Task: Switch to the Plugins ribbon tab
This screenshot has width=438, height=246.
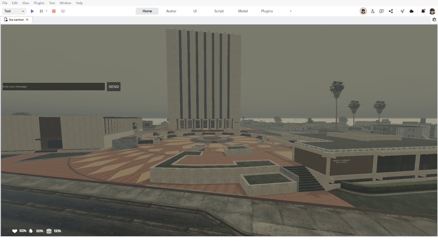Action: [x=267, y=11]
